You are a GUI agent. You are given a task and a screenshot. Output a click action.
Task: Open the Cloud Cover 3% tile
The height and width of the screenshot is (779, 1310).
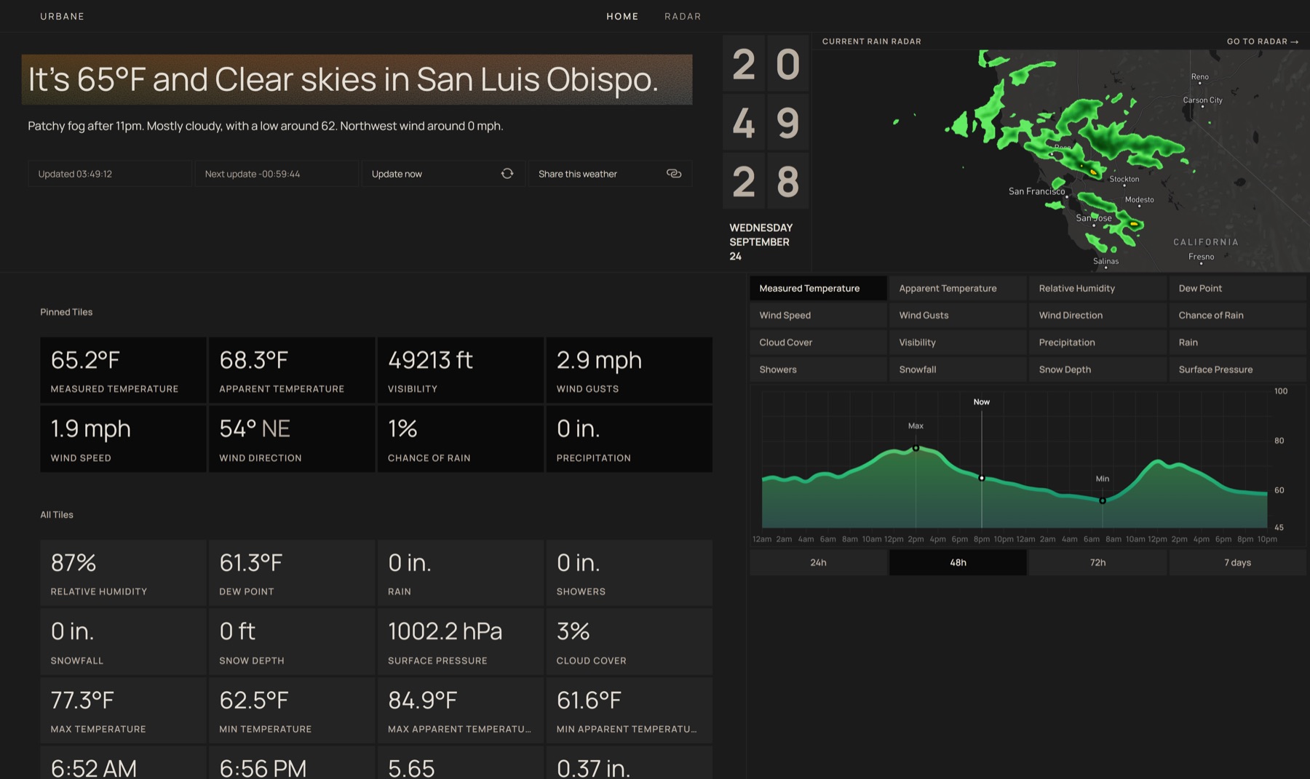[630, 642]
